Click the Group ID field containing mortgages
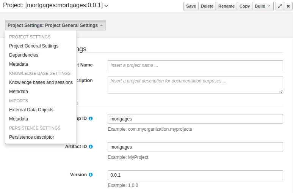293x193 pixels. pos(195,119)
